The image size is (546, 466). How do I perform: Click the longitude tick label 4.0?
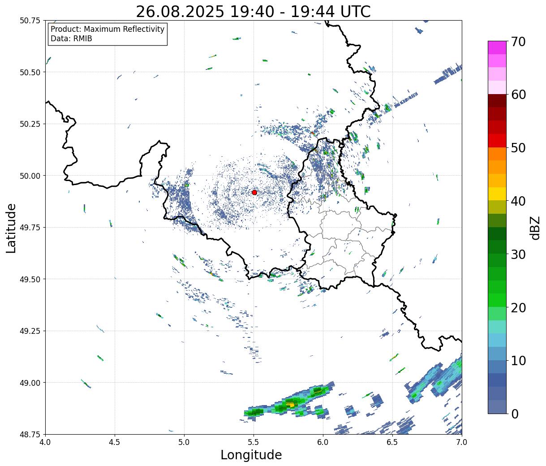(45, 442)
